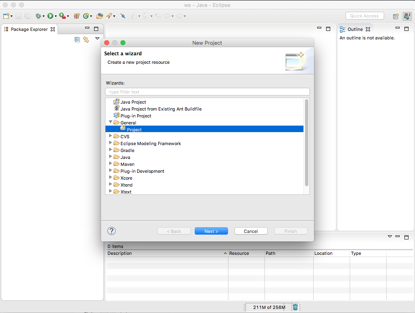Sort by the Description column header

pyautogui.click(x=167, y=253)
